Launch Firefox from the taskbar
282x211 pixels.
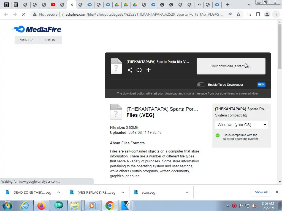[41, 206]
